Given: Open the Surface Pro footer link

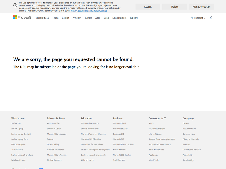Looking at the screenshot, I should click(x=16, y=123).
